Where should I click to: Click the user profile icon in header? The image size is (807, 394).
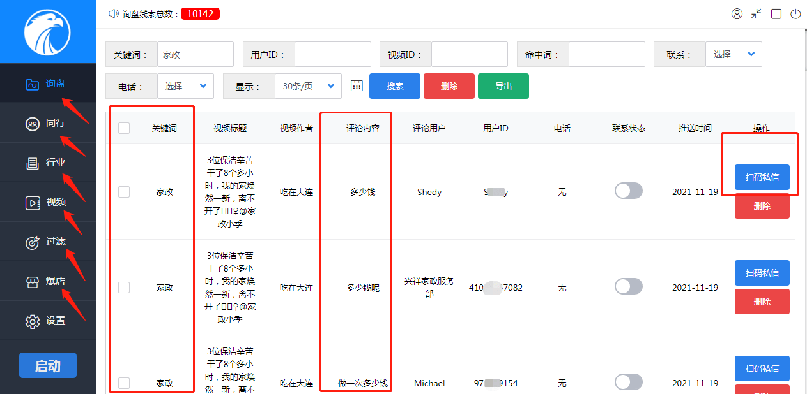[737, 14]
